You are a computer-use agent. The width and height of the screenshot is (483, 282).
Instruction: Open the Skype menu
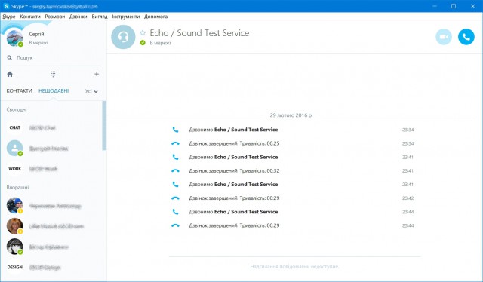pos(9,17)
